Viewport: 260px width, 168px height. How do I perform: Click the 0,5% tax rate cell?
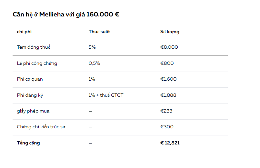click(x=94, y=64)
